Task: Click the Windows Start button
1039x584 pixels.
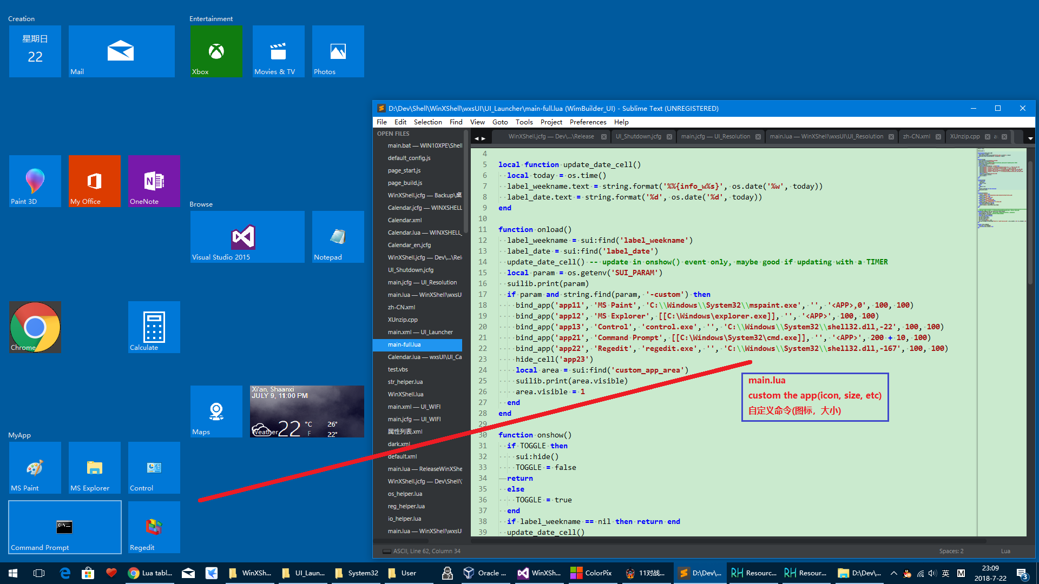Action: pyautogui.click(x=13, y=573)
